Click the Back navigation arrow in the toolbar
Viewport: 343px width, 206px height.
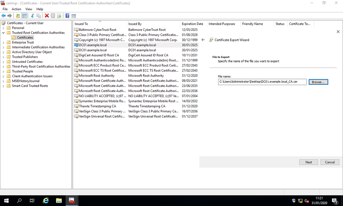click(x=3, y=15)
